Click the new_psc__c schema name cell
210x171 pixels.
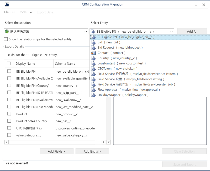[x=64, y=121]
